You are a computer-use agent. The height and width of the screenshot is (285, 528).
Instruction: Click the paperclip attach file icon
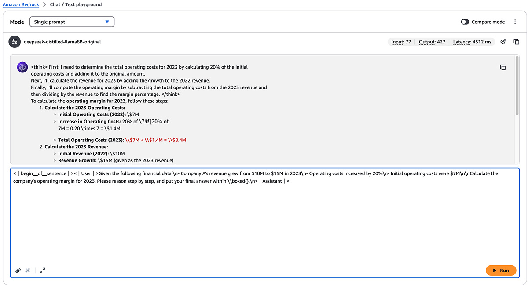[x=18, y=271]
